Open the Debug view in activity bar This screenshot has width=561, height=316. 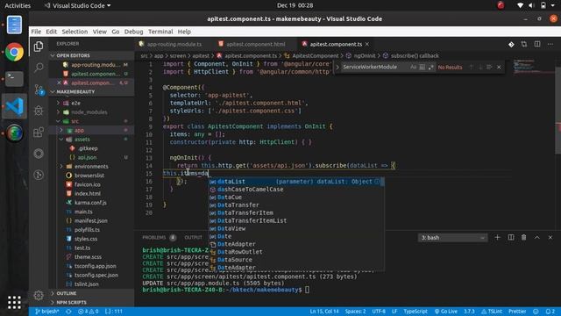click(39, 111)
